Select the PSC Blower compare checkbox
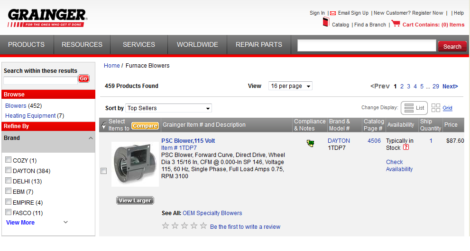 [x=104, y=171]
